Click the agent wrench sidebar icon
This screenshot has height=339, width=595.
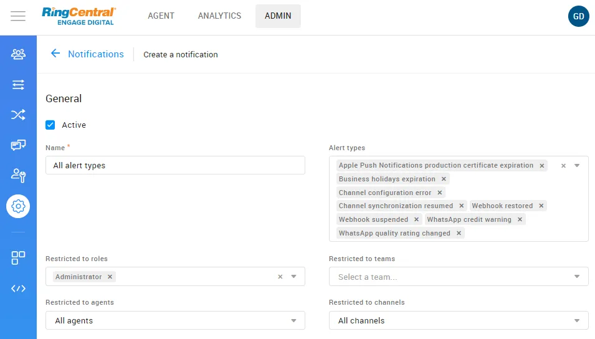pyautogui.click(x=18, y=175)
